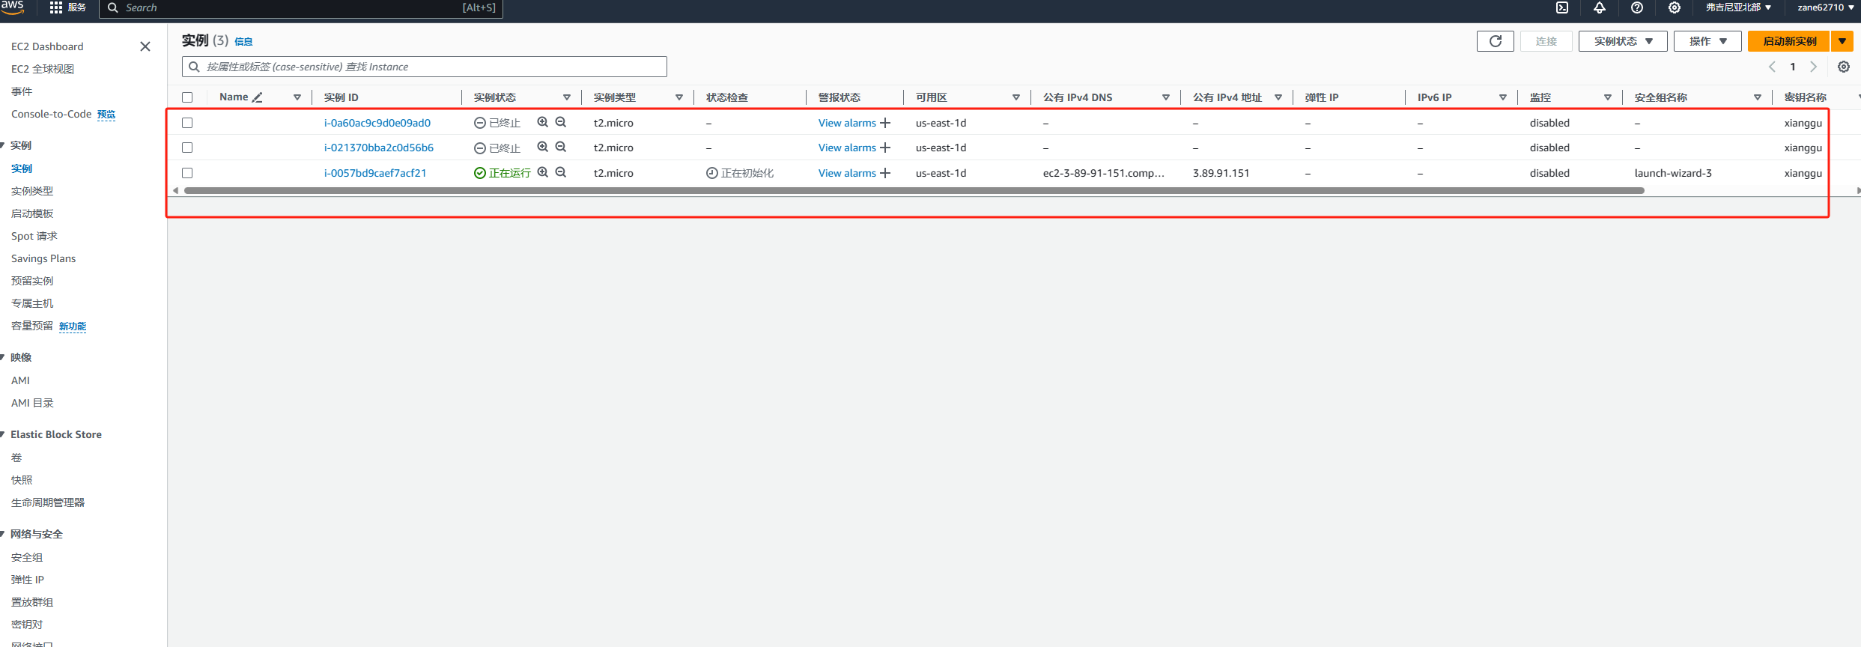Image resolution: width=1861 pixels, height=647 pixels.
Task: Open instance link i-0a60ac9c9d0e09ad0
Action: click(377, 123)
